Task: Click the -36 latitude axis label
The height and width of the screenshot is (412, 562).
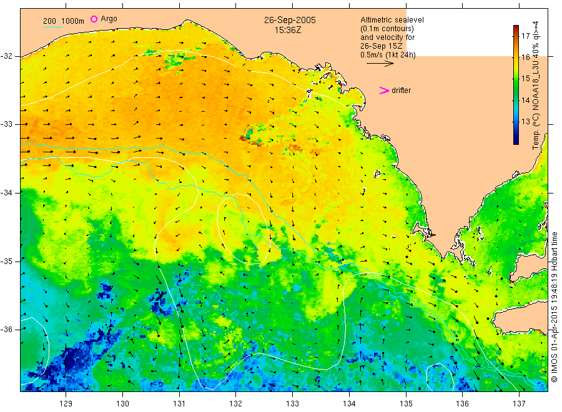Action: [x=6, y=329]
